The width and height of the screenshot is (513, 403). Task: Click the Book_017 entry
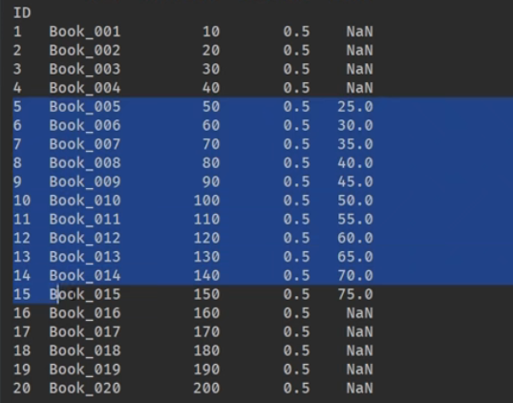tap(85, 331)
